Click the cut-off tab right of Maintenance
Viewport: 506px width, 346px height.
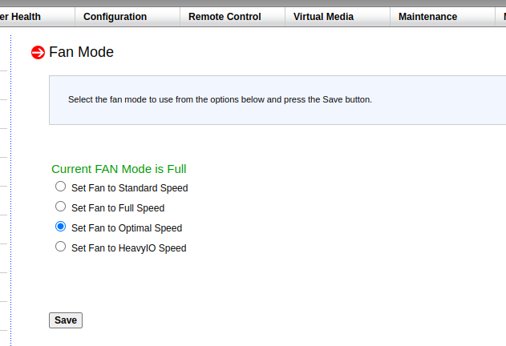point(501,17)
